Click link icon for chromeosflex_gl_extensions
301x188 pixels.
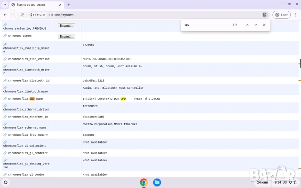click(5, 142)
